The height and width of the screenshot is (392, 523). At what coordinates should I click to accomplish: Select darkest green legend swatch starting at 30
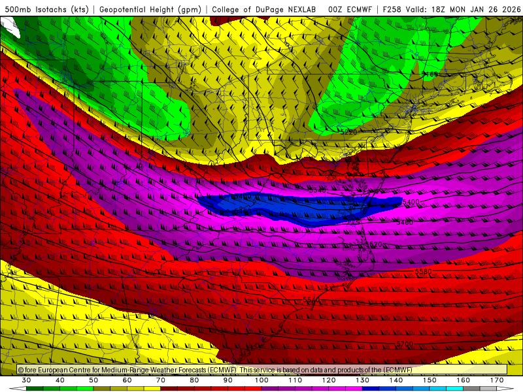tap(35, 389)
